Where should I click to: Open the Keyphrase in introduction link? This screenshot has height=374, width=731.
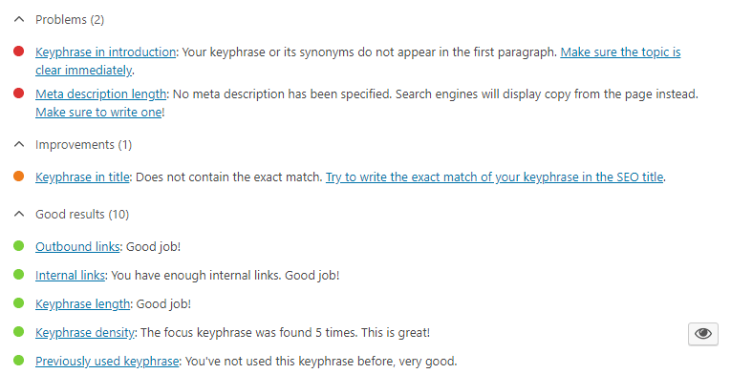coord(105,52)
